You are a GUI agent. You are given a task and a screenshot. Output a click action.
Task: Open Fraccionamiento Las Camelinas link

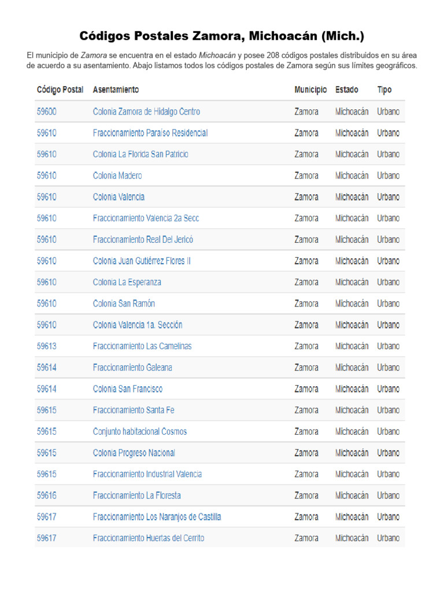pyautogui.click(x=142, y=346)
